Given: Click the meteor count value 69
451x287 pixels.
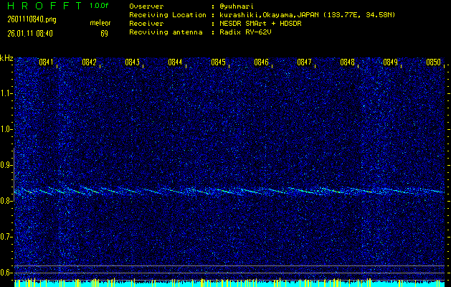Looking at the screenshot, I should [x=104, y=33].
